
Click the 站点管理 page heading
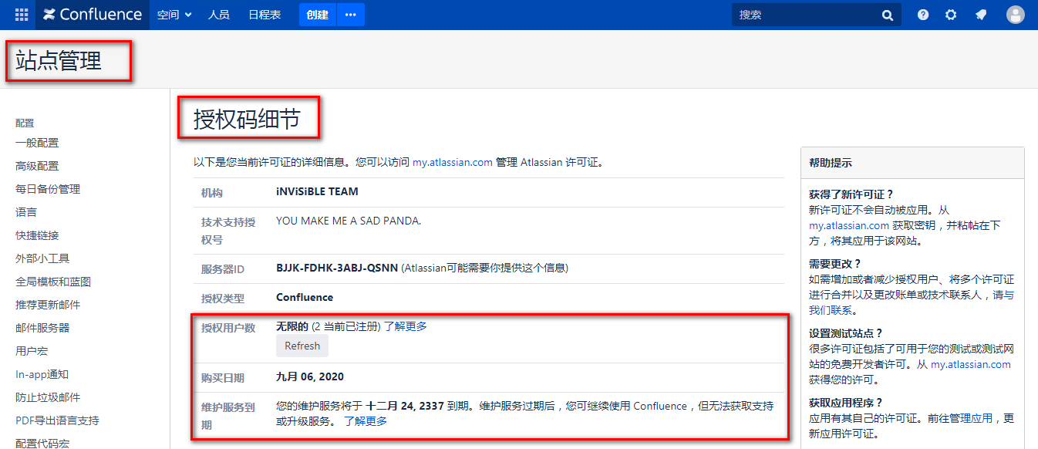pyautogui.click(x=59, y=60)
